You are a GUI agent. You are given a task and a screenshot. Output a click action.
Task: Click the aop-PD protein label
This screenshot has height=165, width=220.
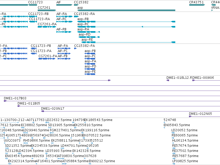(x=90, y=66)
